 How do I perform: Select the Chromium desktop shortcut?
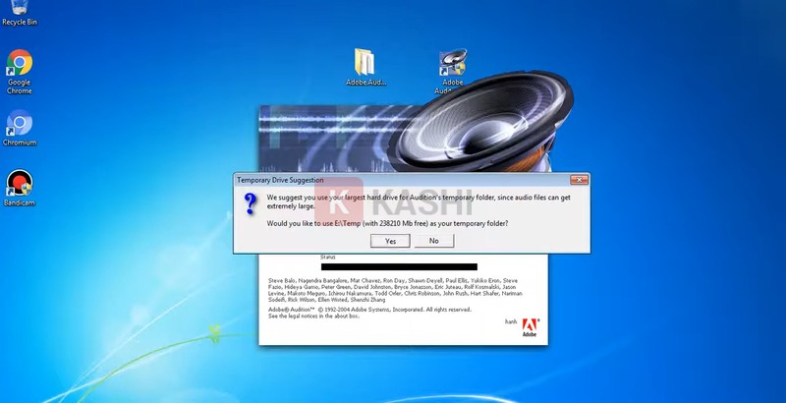[x=20, y=125]
